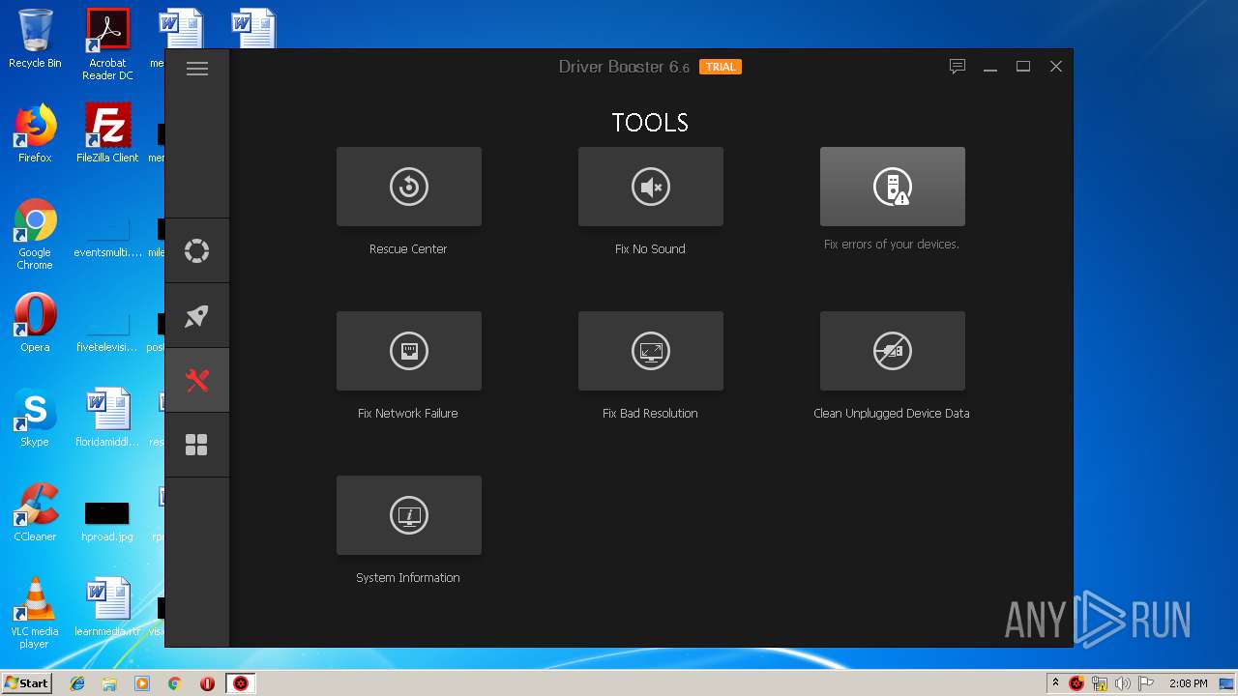Viewport: 1238px width, 696px height.
Task: Open the Recycle Bin desktop icon
Action: click(35, 39)
